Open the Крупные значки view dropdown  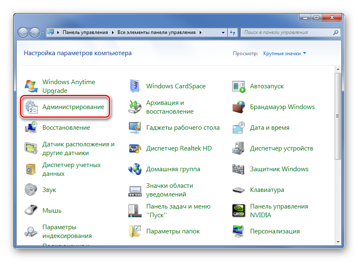(284, 53)
